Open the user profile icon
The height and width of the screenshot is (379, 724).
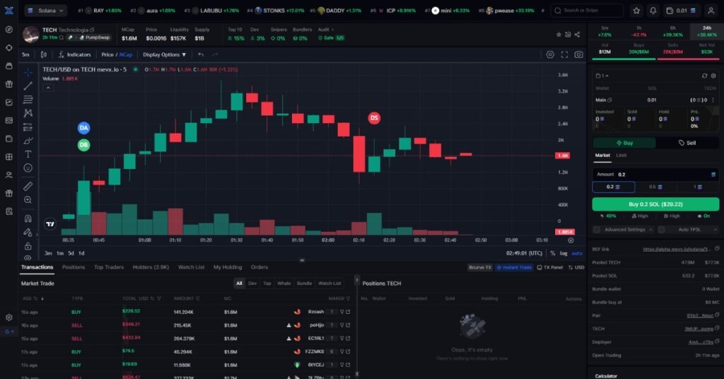[x=711, y=10]
